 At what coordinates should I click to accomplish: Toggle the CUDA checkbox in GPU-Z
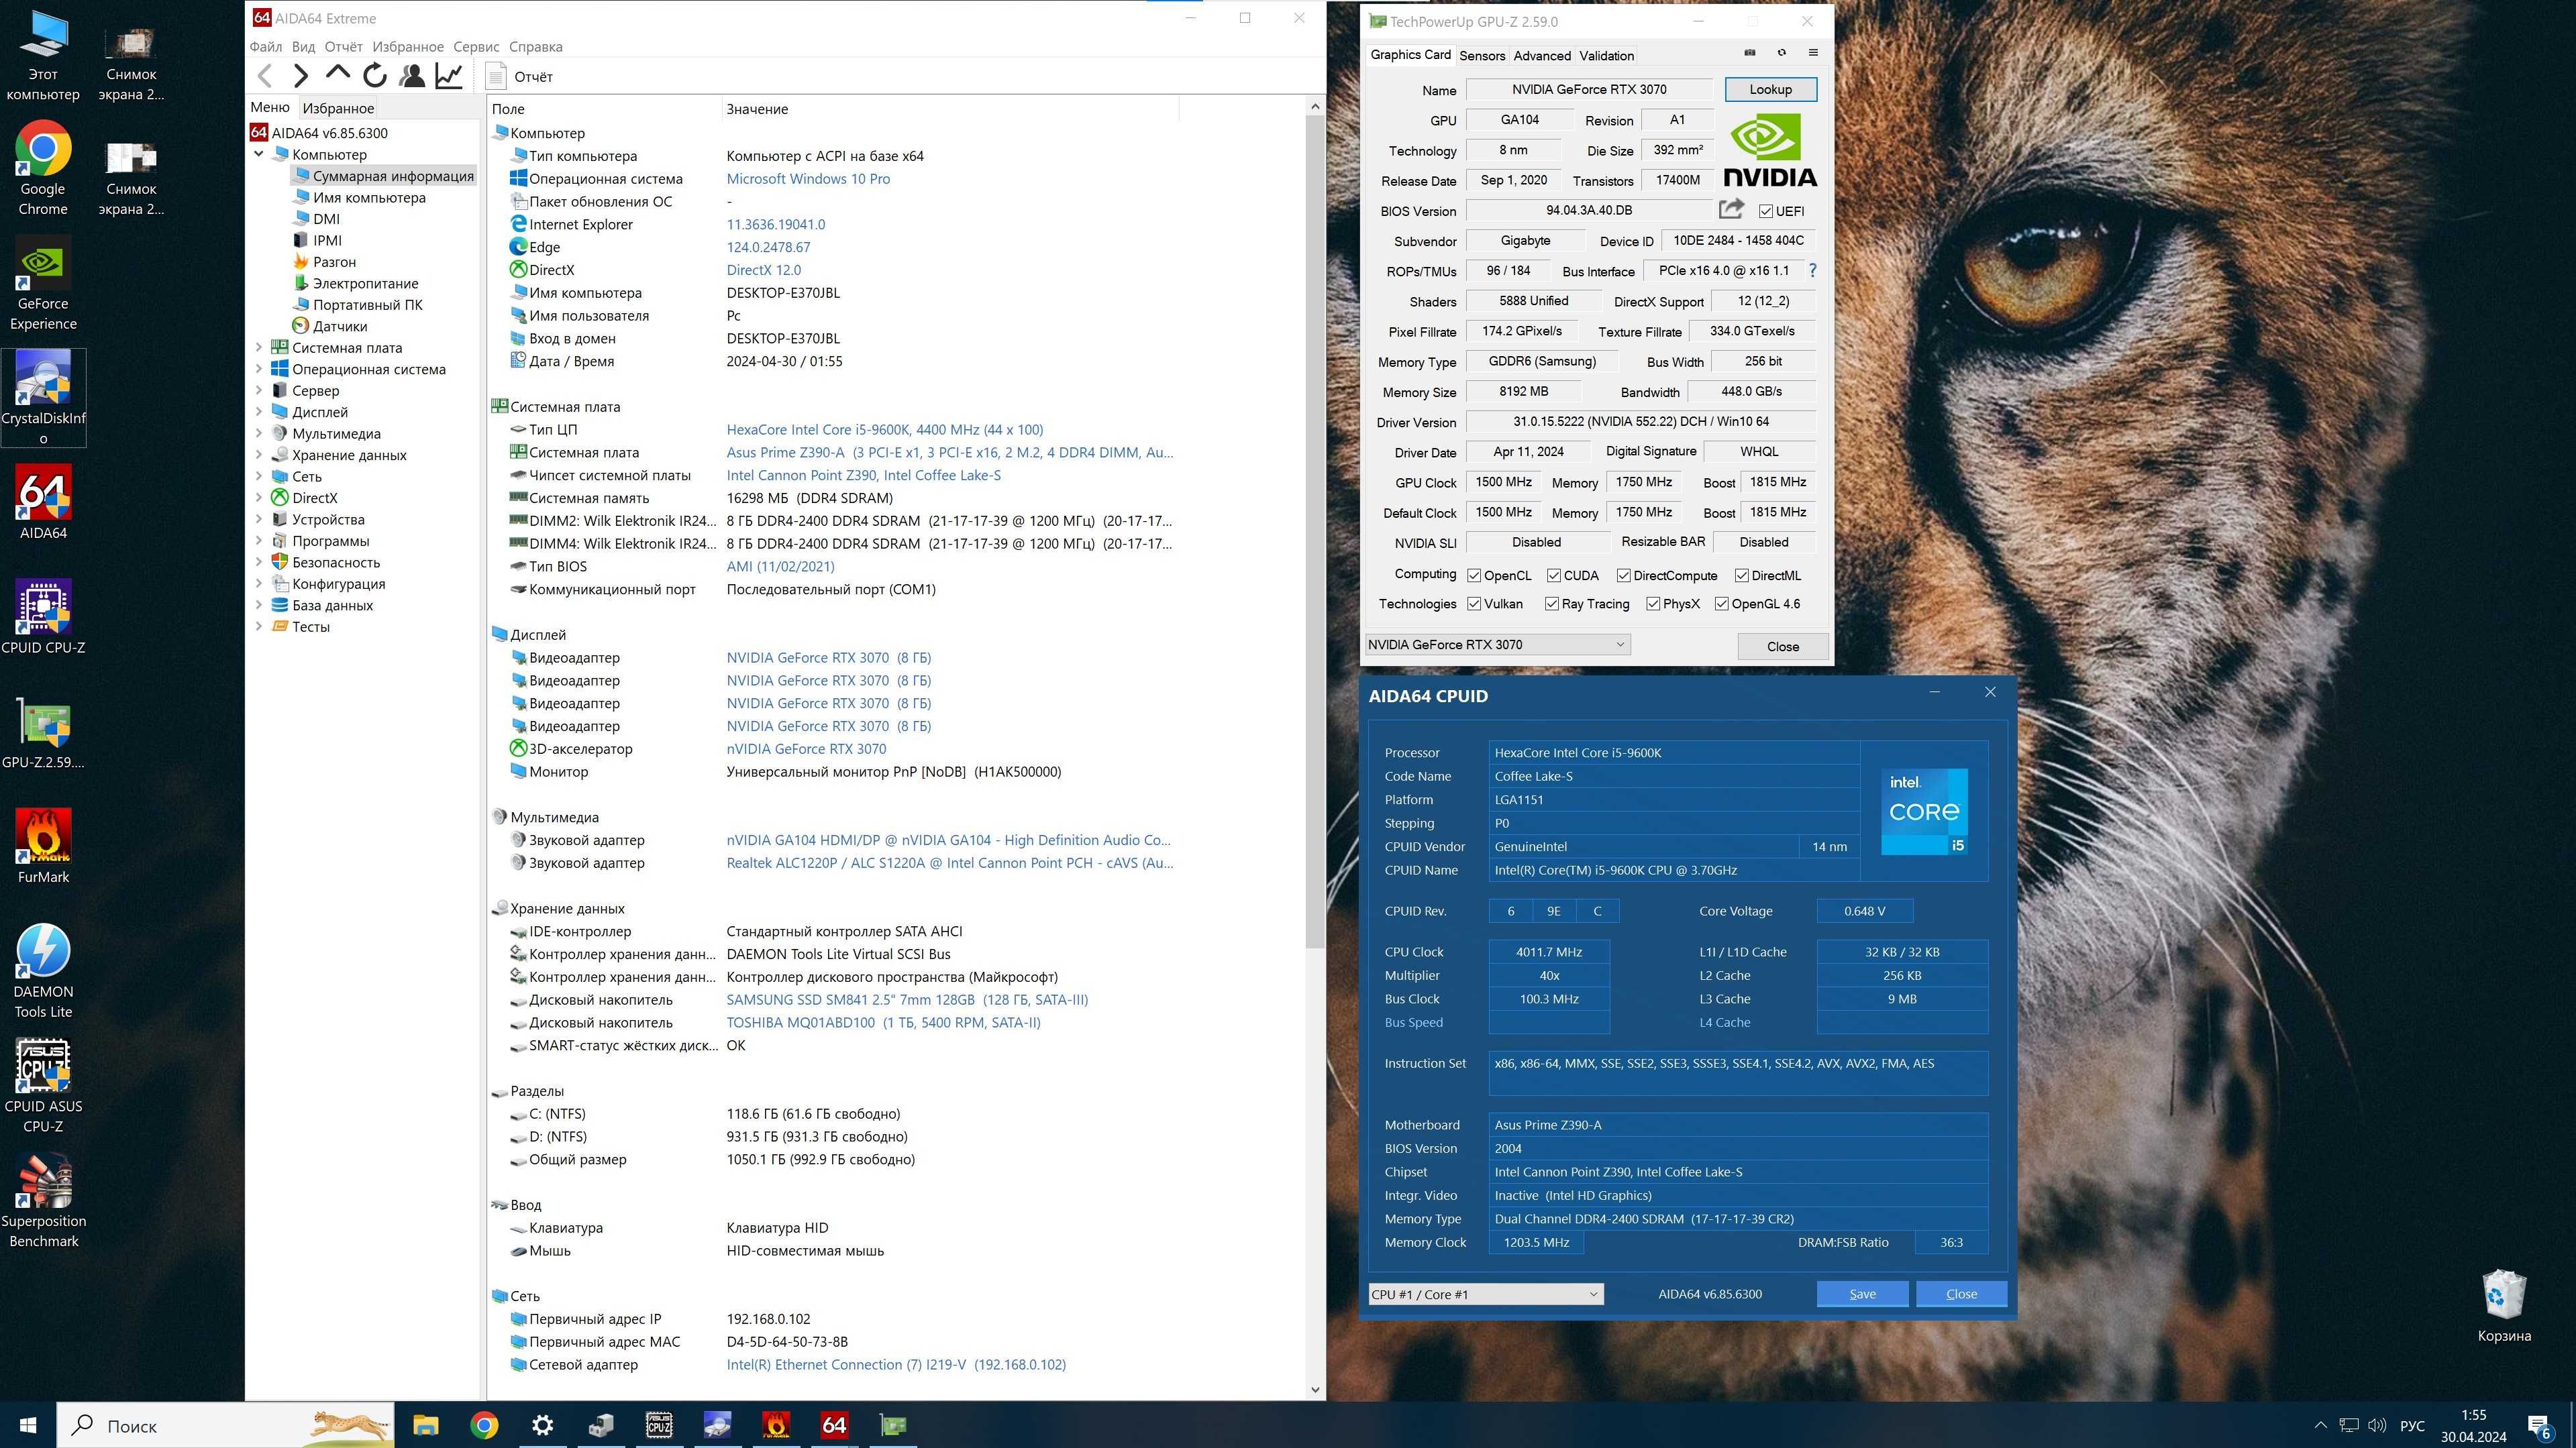click(1554, 575)
